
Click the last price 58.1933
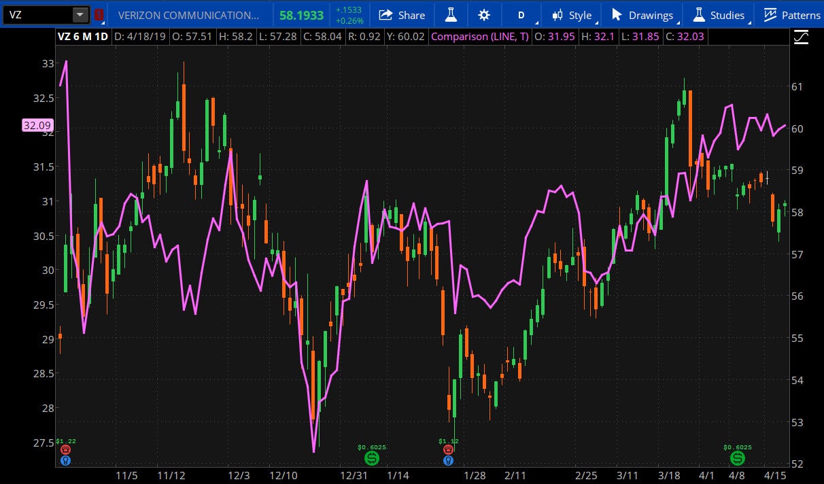tap(301, 15)
